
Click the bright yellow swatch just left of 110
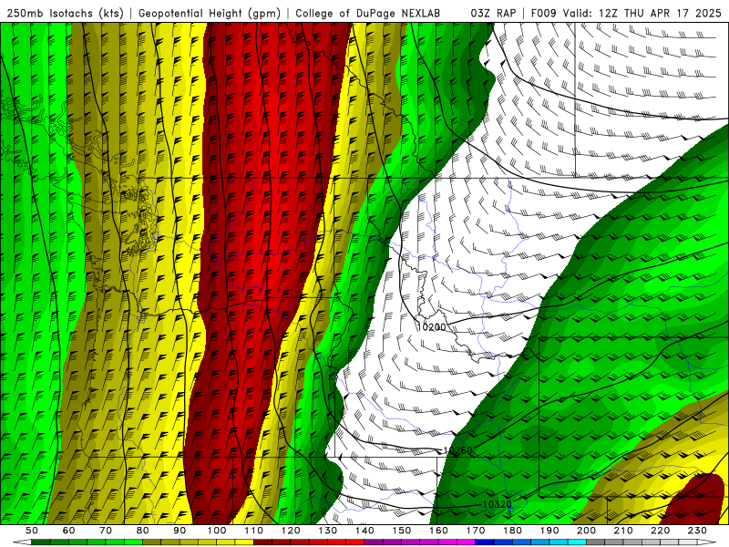(244, 542)
